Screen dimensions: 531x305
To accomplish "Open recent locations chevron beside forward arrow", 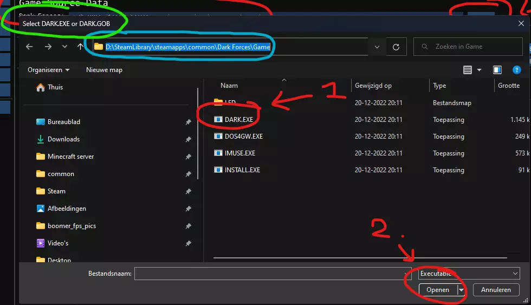I will (x=64, y=47).
